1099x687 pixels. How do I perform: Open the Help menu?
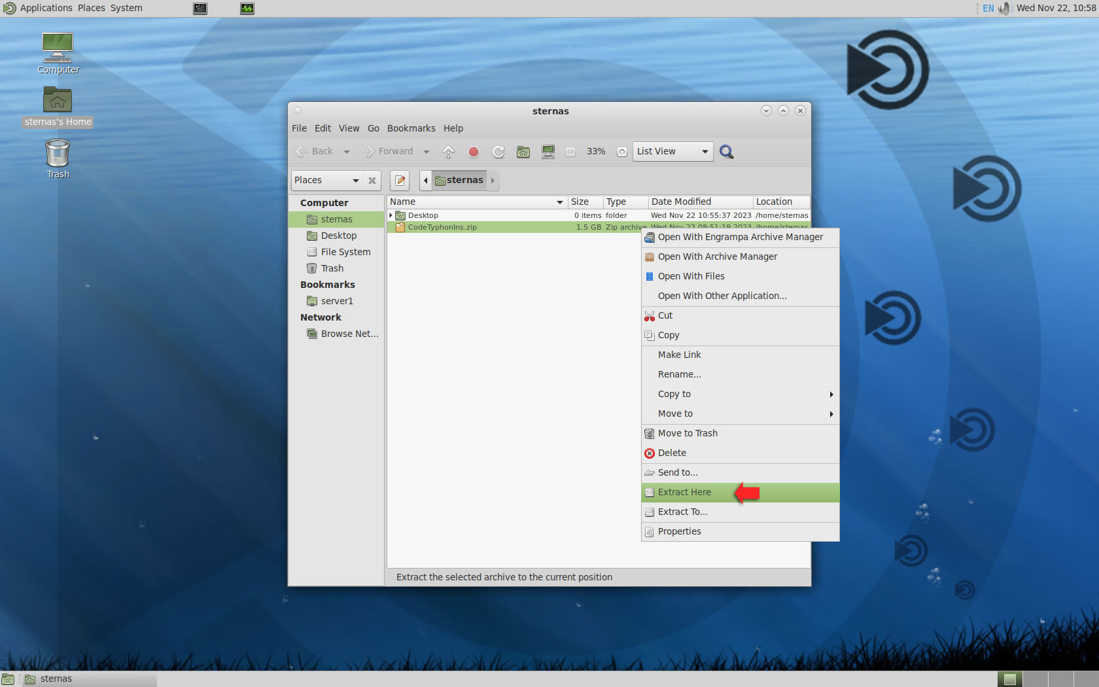tap(453, 128)
